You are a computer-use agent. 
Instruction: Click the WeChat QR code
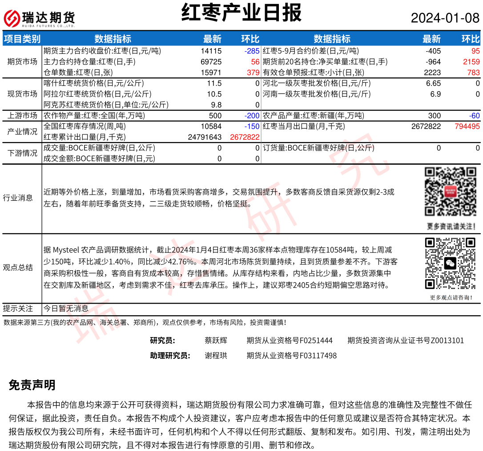point(450,263)
